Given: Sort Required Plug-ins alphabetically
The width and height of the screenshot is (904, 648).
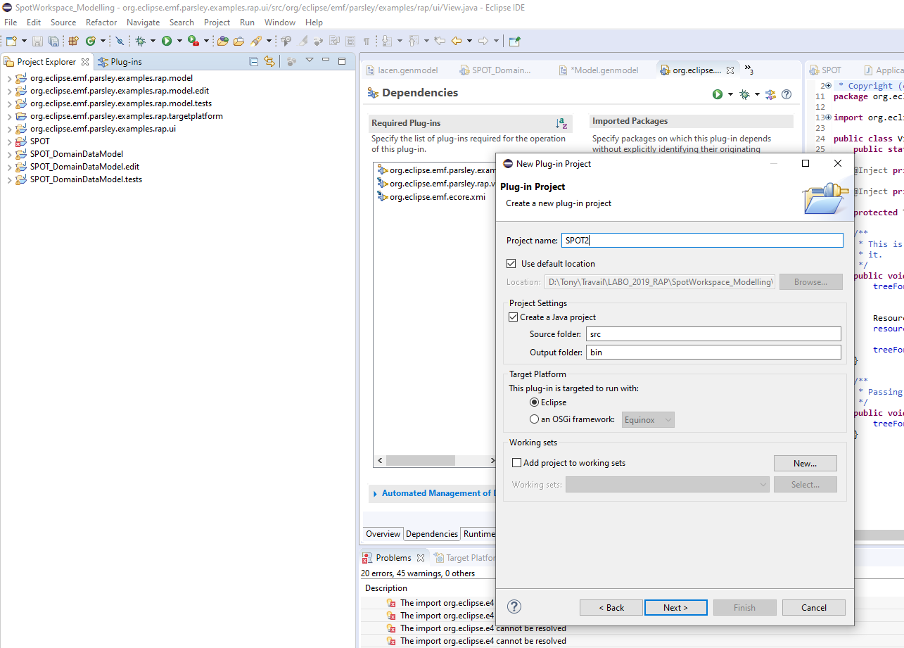Looking at the screenshot, I should click(x=561, y=123).
